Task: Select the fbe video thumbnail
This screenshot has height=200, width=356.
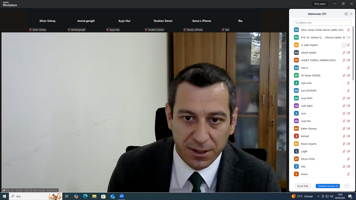Action: click(x=240, y=21)
